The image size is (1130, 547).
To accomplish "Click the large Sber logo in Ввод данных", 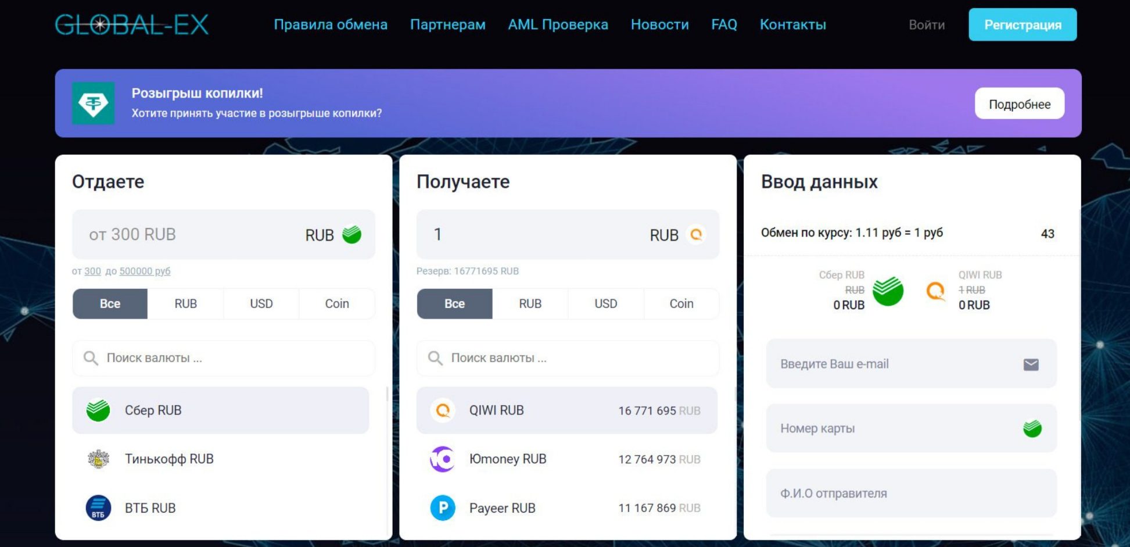I will click(888, 291).
